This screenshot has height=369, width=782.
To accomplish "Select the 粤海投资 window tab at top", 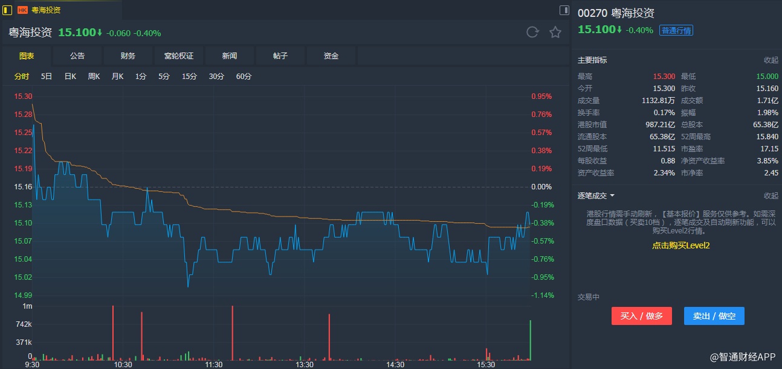I will 46,10.
